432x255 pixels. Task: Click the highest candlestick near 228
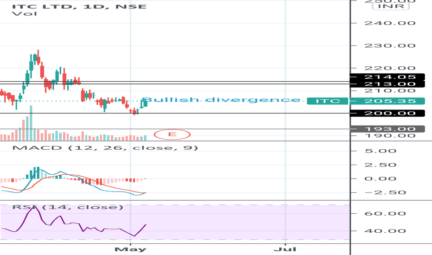coord(38,57)
